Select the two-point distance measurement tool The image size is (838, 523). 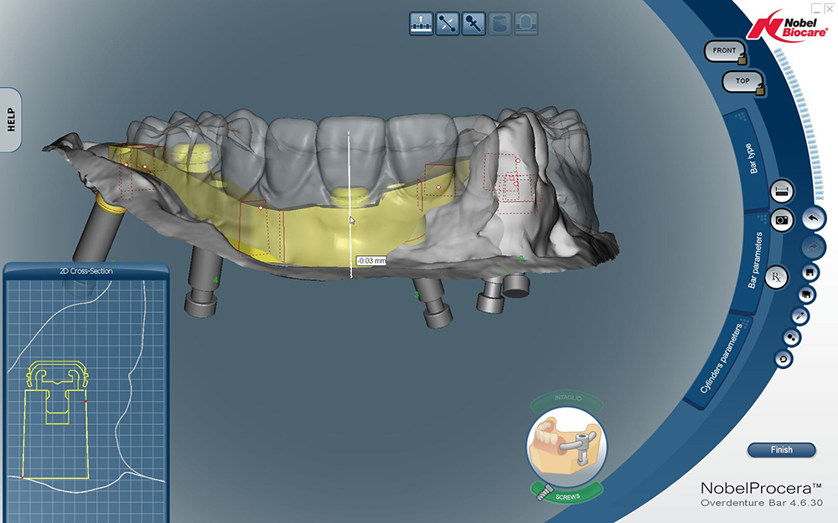447,23
